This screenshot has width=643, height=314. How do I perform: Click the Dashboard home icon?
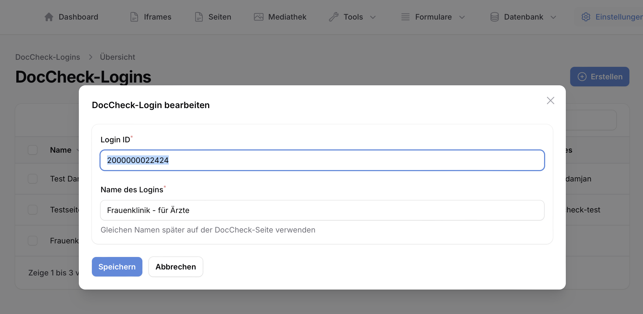click(49, 17)
